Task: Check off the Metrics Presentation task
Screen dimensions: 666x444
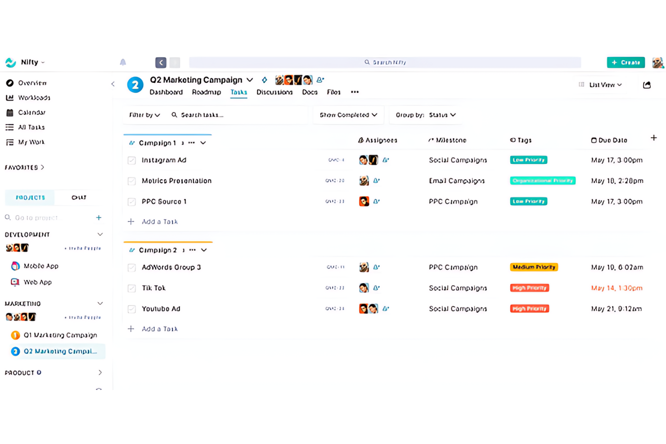Action: point(132,181)
